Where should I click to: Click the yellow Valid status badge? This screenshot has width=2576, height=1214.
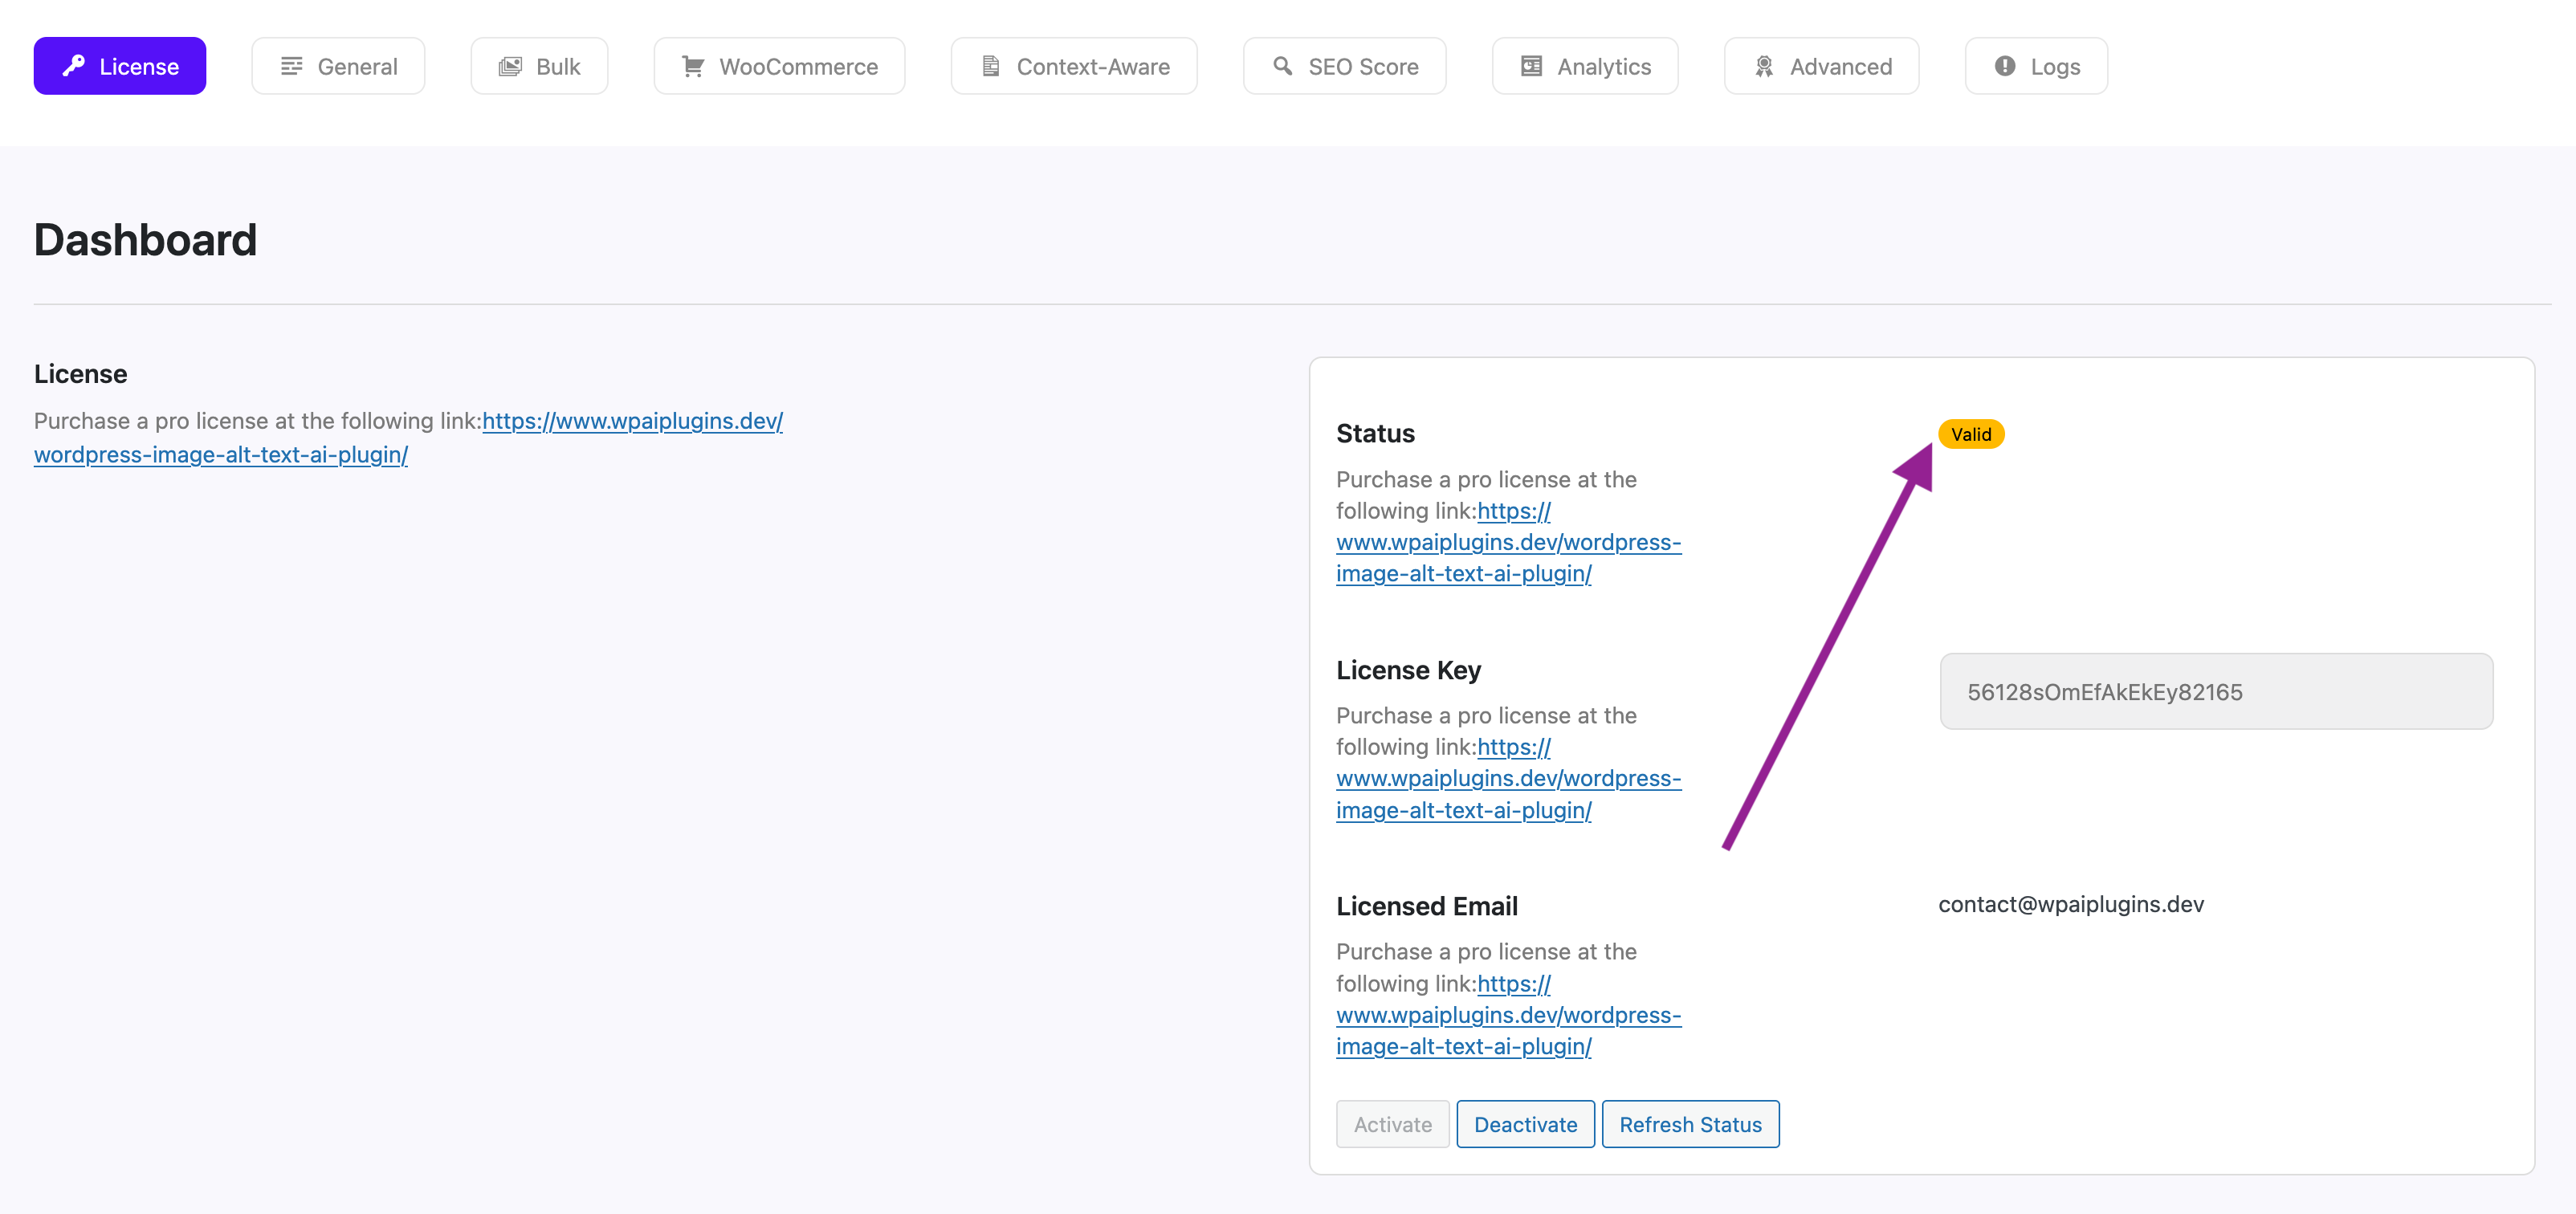click(1971, 434)
